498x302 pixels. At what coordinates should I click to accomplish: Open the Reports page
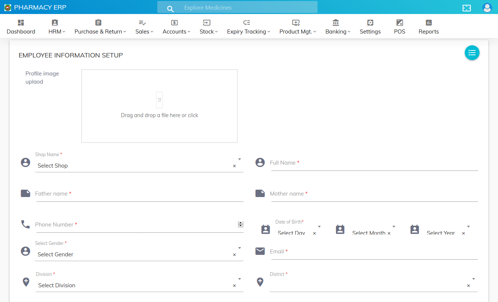428,27
